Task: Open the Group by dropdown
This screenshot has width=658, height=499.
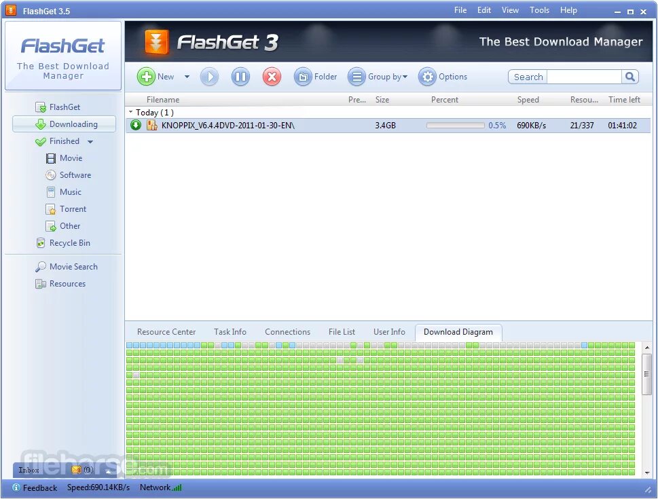Action: coord(378,76)
